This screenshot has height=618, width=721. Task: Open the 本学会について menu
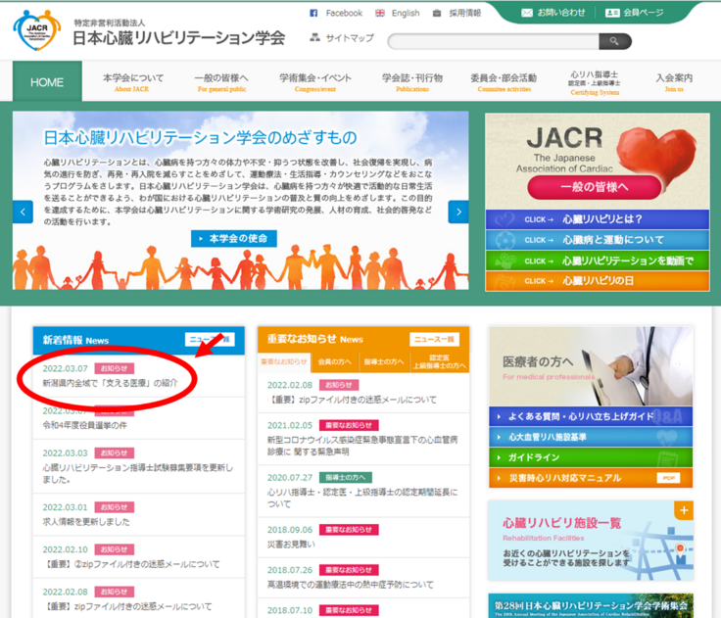click(133, 82)
